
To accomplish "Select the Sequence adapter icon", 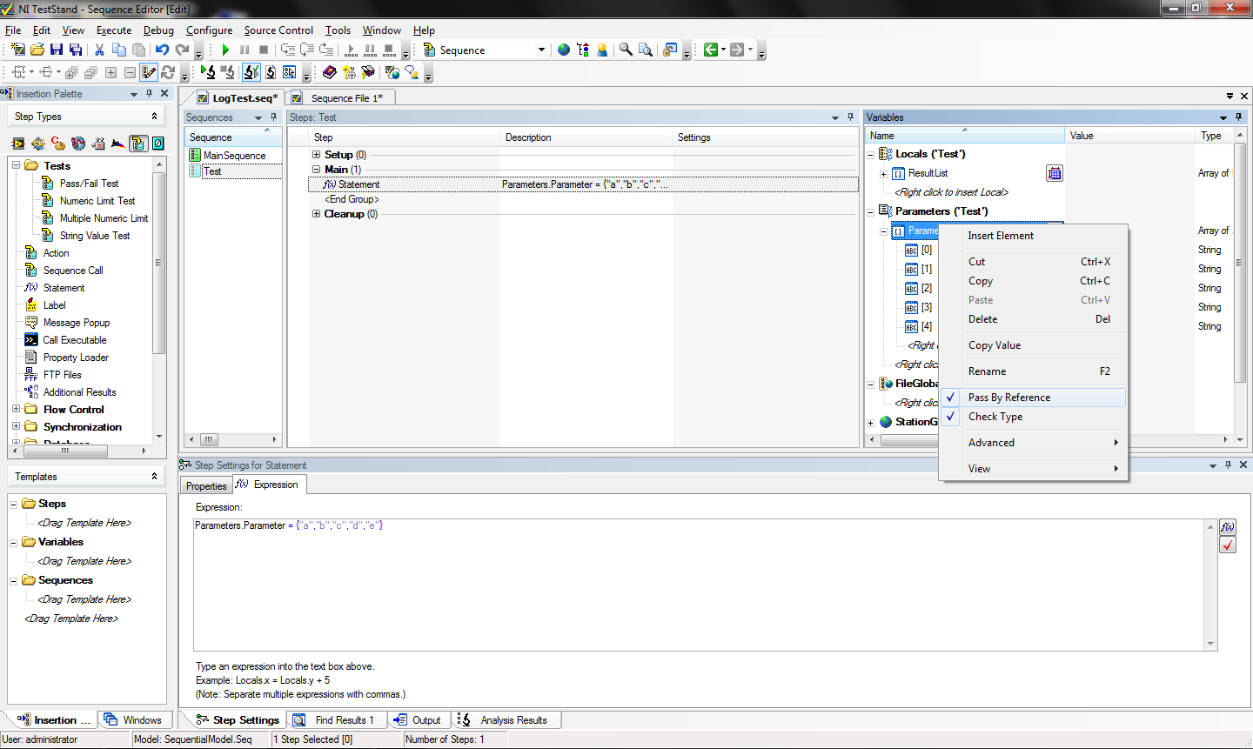I will [x=138, y=144].
